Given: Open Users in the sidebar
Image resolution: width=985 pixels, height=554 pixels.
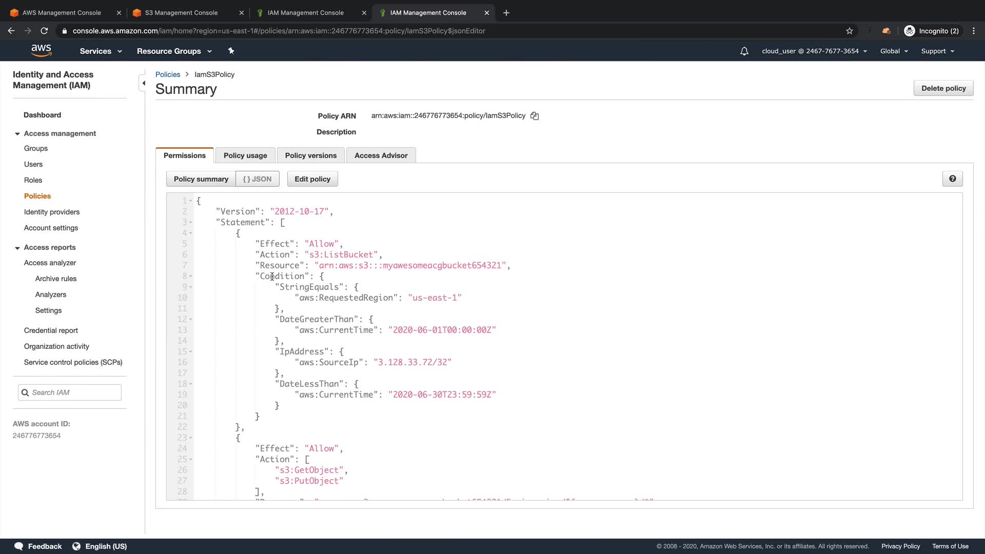Looking at the screenshot, I should [x=33, y=164].
